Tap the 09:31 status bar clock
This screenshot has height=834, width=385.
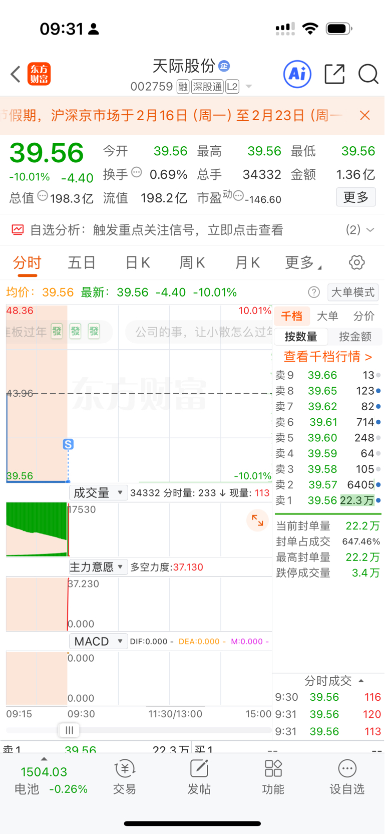62,29
